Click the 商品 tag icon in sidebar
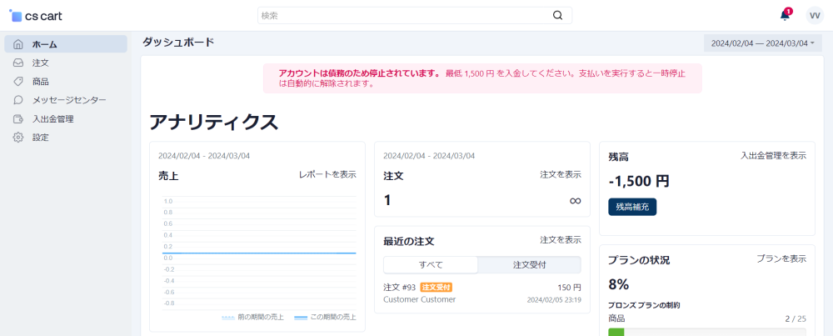Screen dimensions: 833x336 [x=18, y=82]
